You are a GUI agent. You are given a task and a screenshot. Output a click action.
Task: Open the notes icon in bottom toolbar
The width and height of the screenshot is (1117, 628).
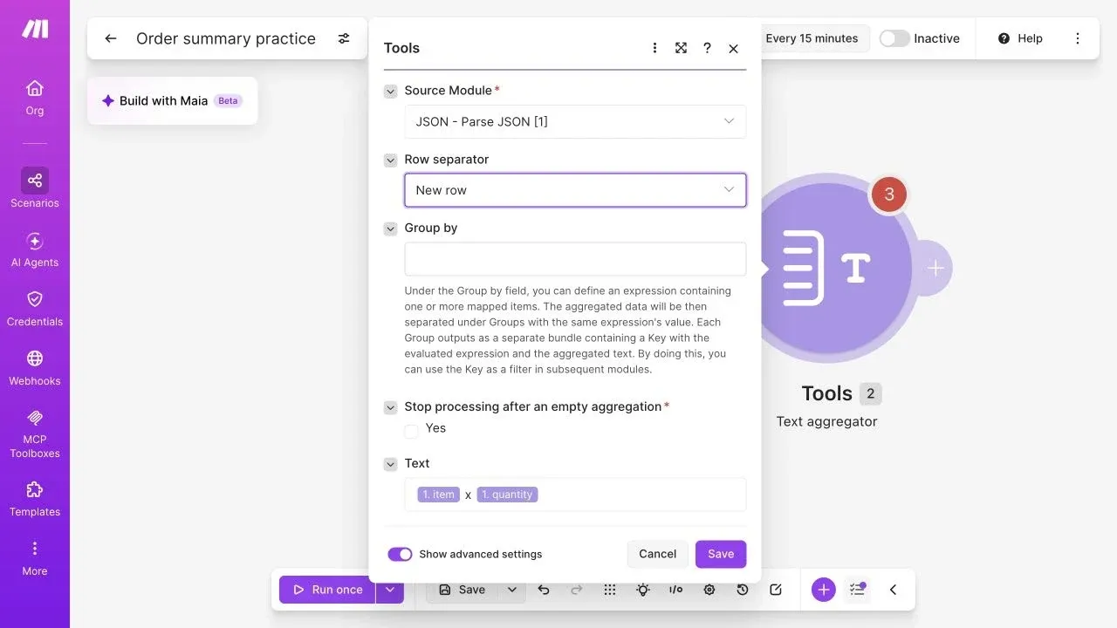tap(776, 590)
